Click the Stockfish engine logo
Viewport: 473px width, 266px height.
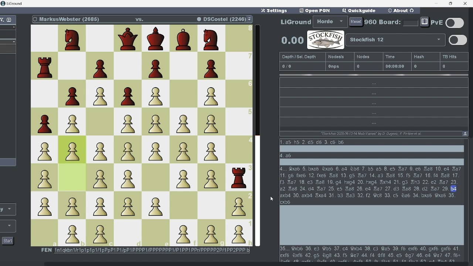[326, 40]
